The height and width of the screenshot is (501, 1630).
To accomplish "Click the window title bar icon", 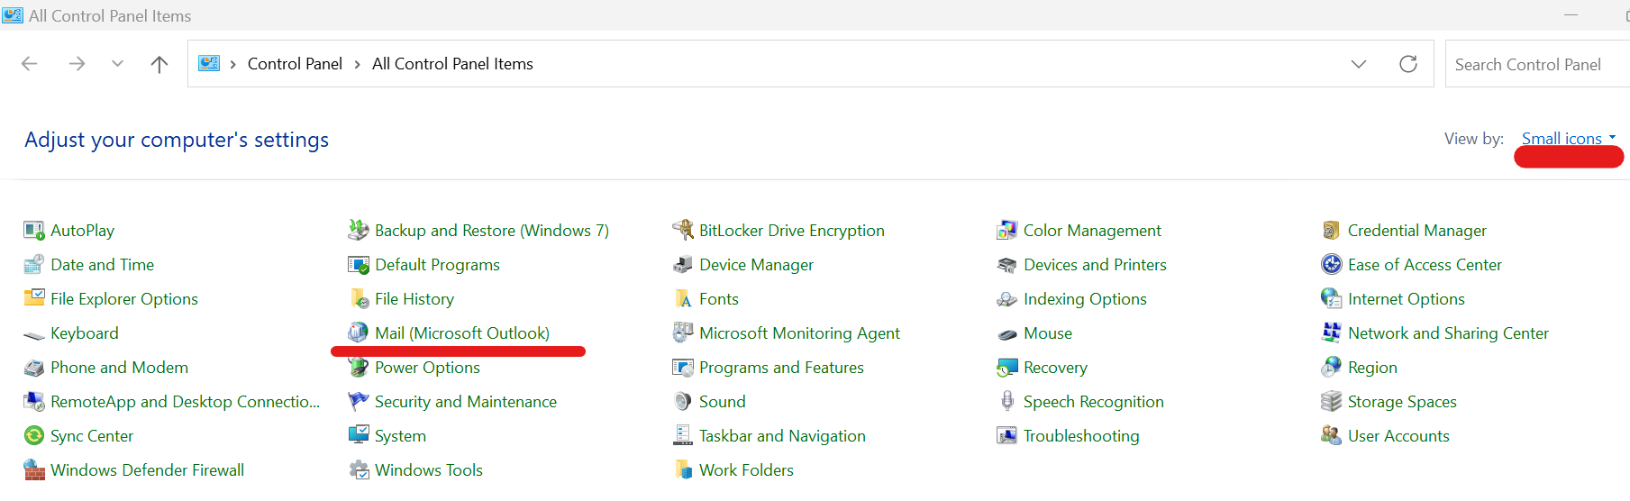I will [x=13, y=15].
